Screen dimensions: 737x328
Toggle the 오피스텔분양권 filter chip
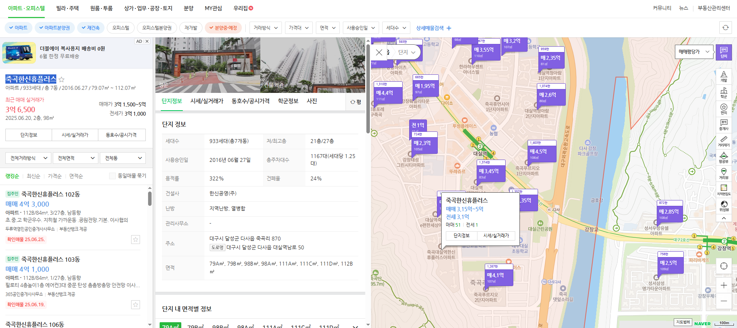pos(157,28)
